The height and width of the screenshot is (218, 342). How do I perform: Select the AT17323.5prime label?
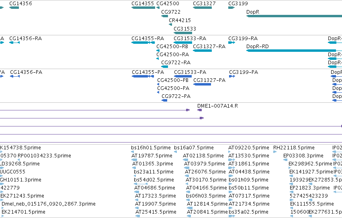(156, 196)
